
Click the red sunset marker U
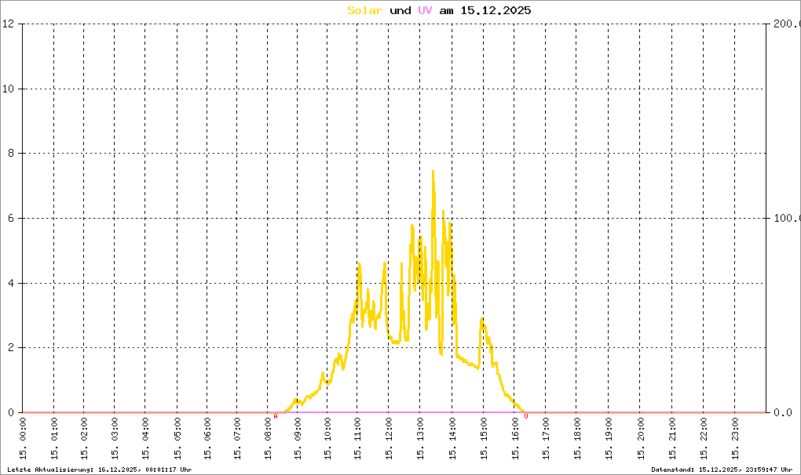pyautogui.click(x=526, y=416)
